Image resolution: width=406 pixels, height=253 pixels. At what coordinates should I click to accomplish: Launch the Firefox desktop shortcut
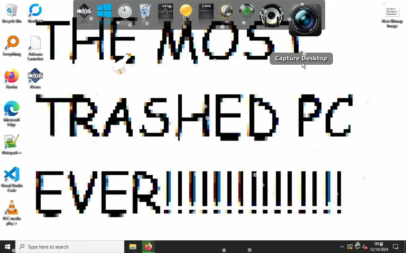click(x=12, y=79)
